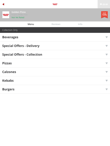
Task: Select Special Offers - Collection heading text
Action: pos(22,54)
